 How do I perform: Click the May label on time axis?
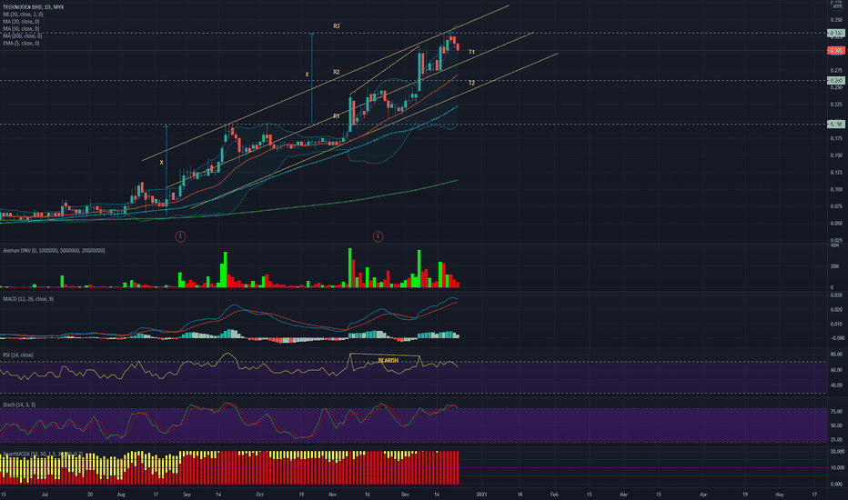pyautogui.click(x=780, y=494)
